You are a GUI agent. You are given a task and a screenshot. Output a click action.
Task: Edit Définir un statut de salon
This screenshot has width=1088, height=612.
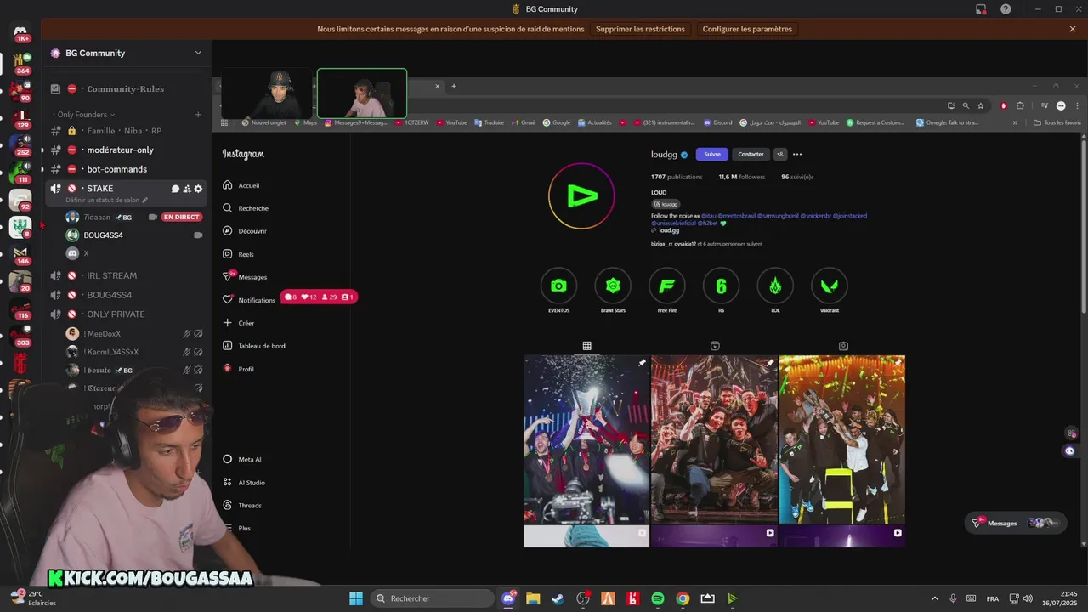point(106,201)
